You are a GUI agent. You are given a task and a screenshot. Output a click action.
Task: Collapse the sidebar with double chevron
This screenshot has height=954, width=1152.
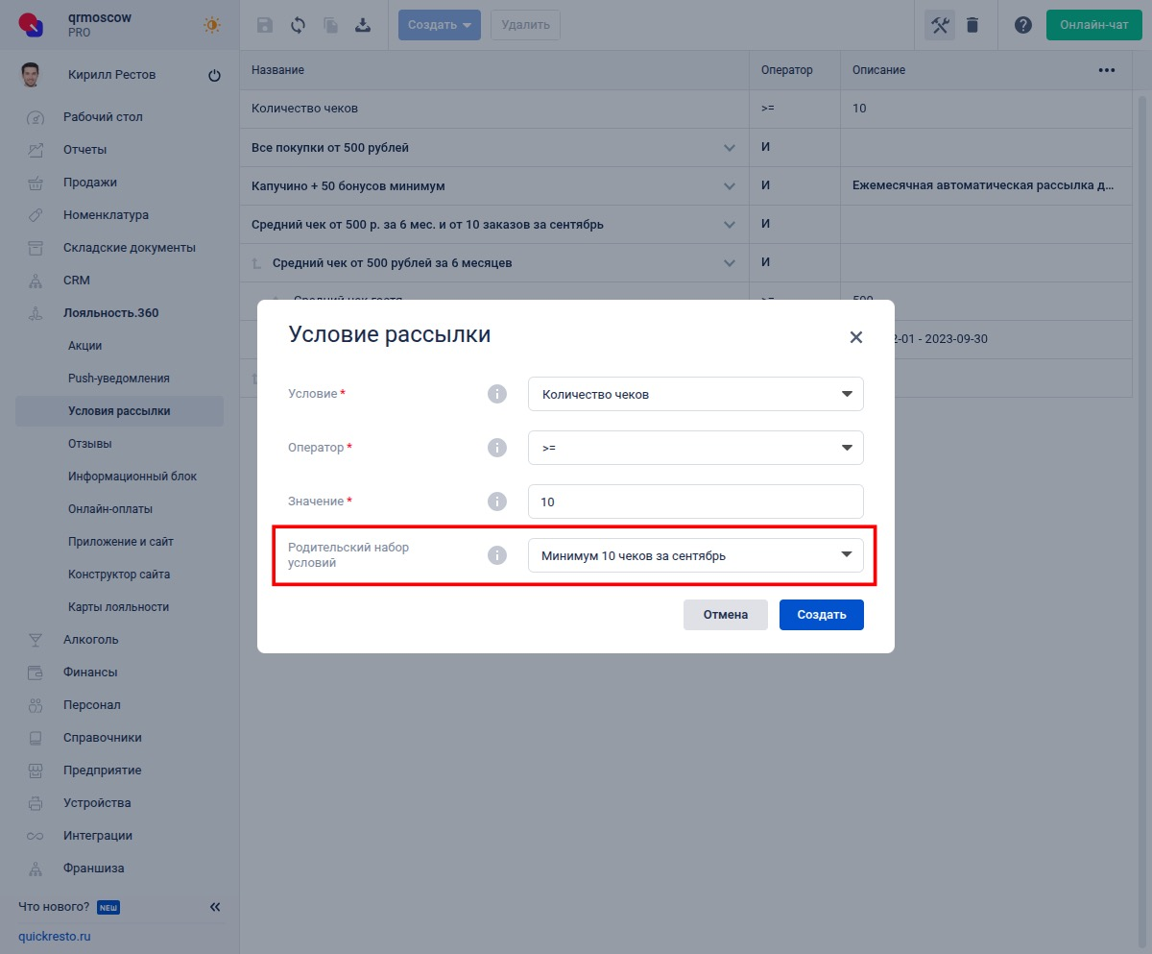click(215, 907)
